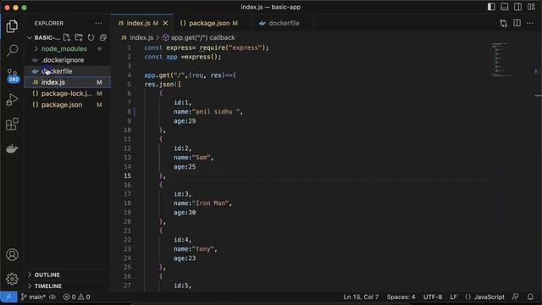Change end of line sequence LF
Image resolution: width=542 pixels, height=305 pixels.
[x=454, y=297]
